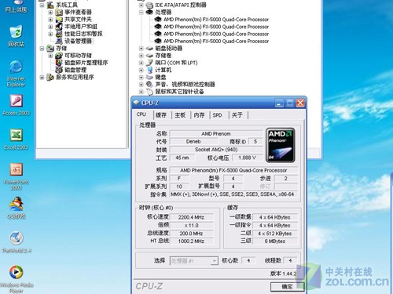Expand the 服务和应用程序 node
The image size is (393, 294).
point(42,77)
